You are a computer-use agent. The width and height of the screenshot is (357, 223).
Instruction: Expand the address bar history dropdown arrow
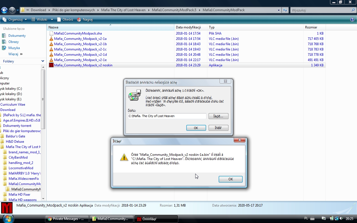click(279, 10)
